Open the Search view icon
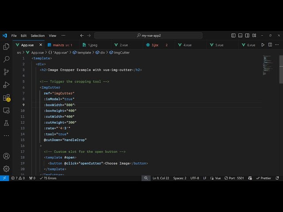This screenshot has height=212, width=283. click(x=6, y=59)
